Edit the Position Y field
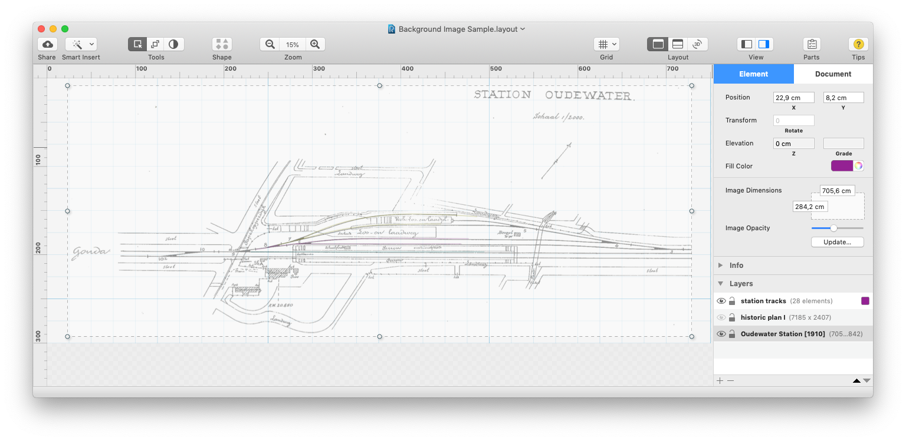The image size is (906, 441). [x=843, y=98]
